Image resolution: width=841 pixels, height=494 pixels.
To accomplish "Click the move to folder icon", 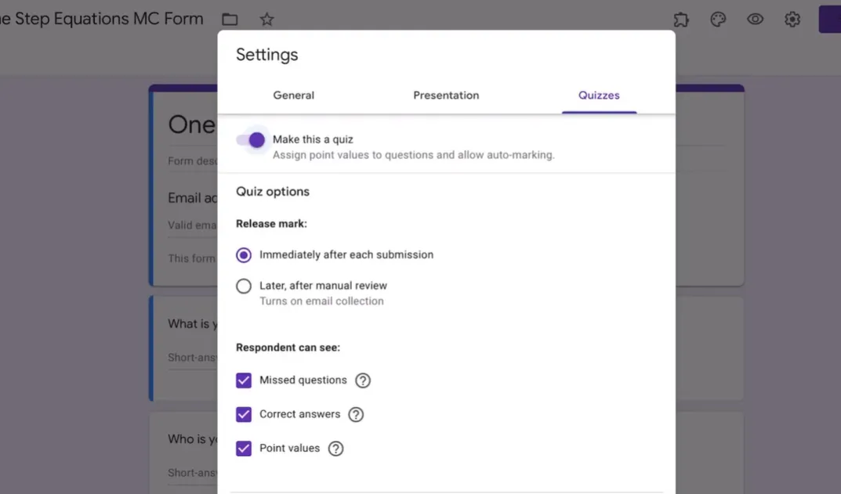I will coord(230,20).
